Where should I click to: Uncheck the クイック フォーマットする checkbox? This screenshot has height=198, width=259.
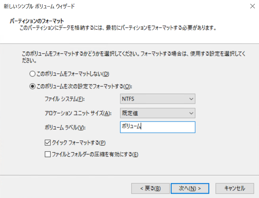(47, 143)
